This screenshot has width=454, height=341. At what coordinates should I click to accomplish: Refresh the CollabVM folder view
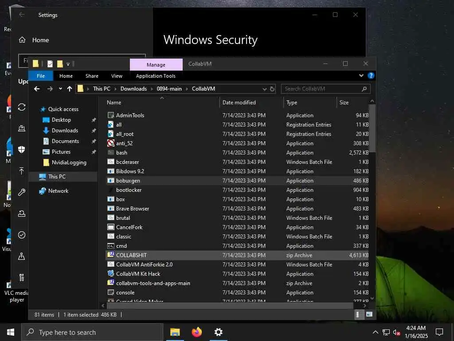pyautogui.click(x=272, y=89)
